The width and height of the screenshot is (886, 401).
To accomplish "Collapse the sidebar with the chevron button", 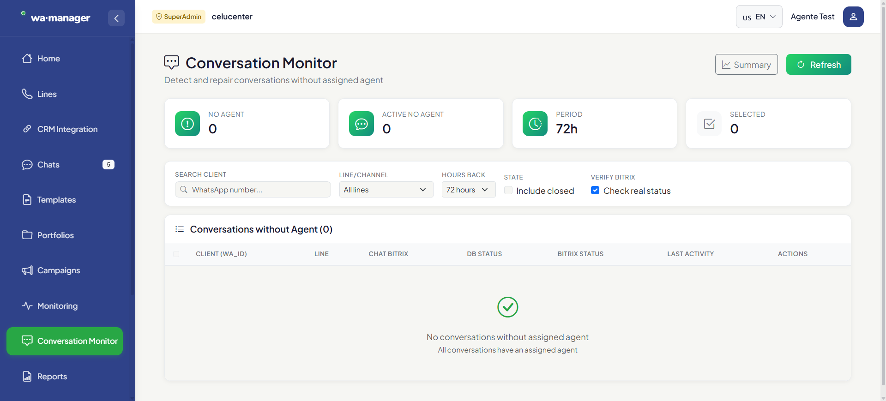I will click(116, 18).
